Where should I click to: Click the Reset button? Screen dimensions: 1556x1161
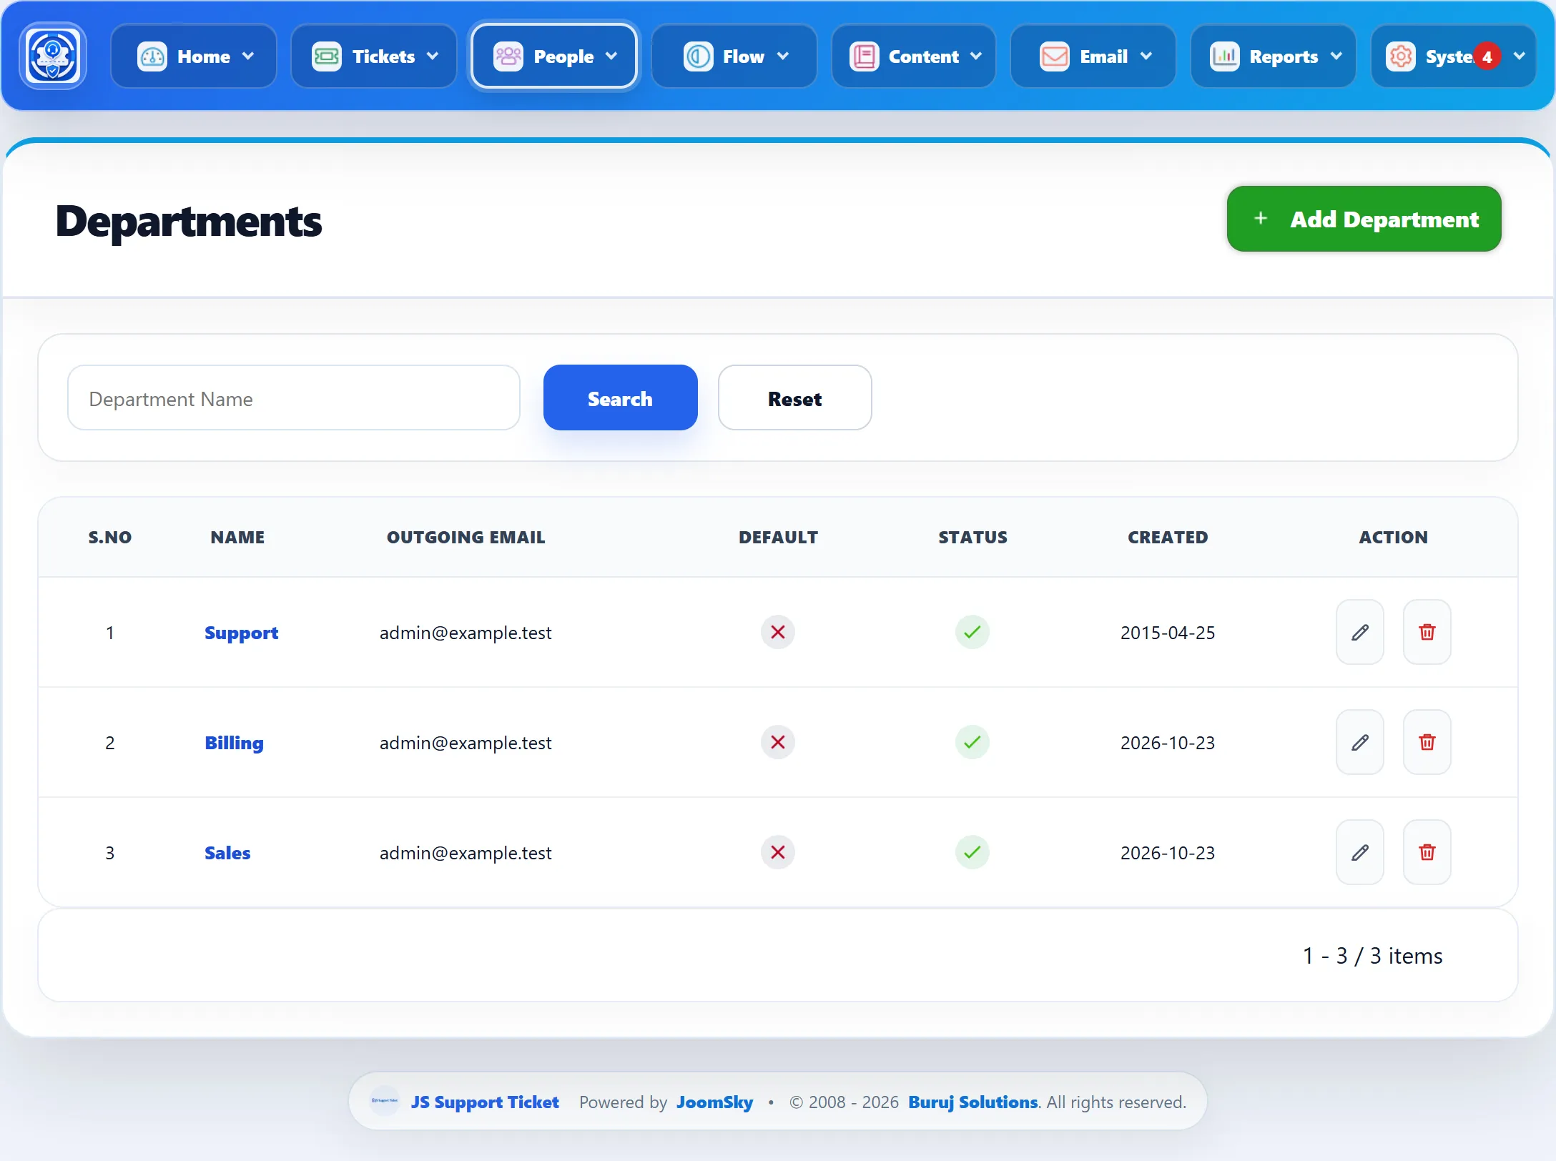click(794, 398)
